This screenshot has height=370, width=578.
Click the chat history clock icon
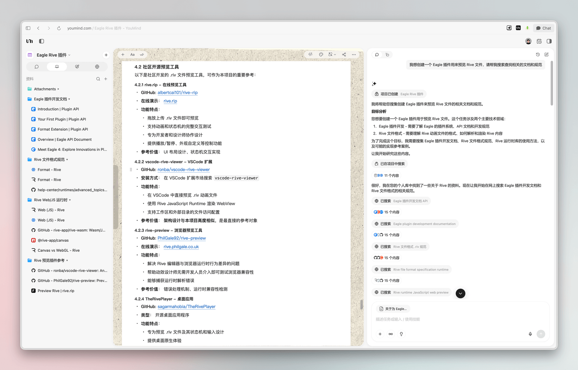click(x=538, y=54)
